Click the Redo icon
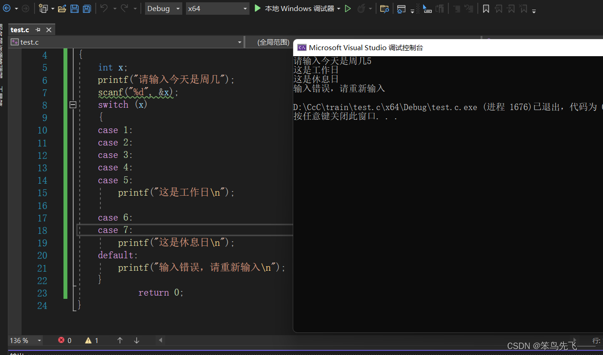 click(124, 8)
